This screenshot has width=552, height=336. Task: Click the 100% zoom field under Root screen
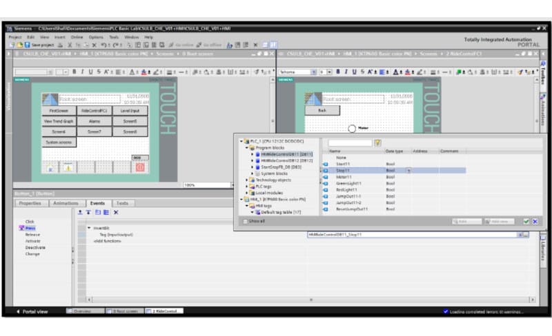click(206, 185)
